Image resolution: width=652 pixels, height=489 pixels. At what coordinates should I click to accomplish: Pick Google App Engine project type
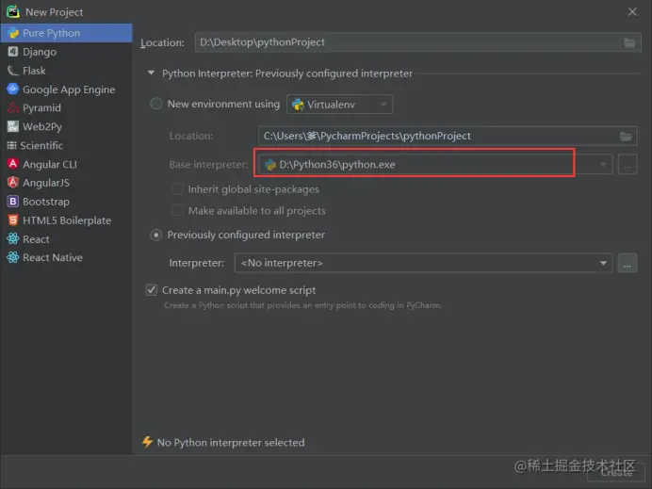(x=66, y=90)
